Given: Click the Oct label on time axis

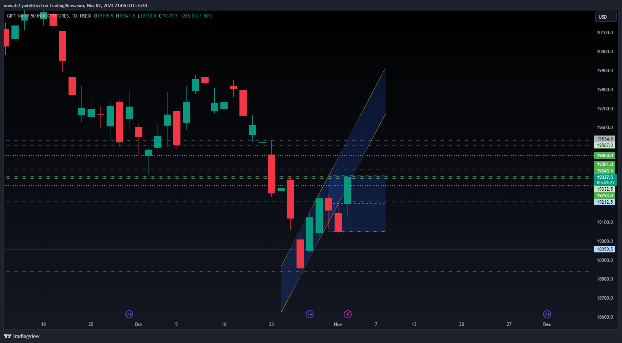Looking at the screenshot, I should (x=138, y=324).
